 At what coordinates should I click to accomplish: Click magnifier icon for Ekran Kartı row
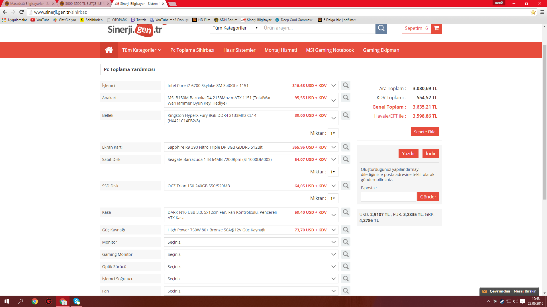pyautogui.click(x=346, y=147)
